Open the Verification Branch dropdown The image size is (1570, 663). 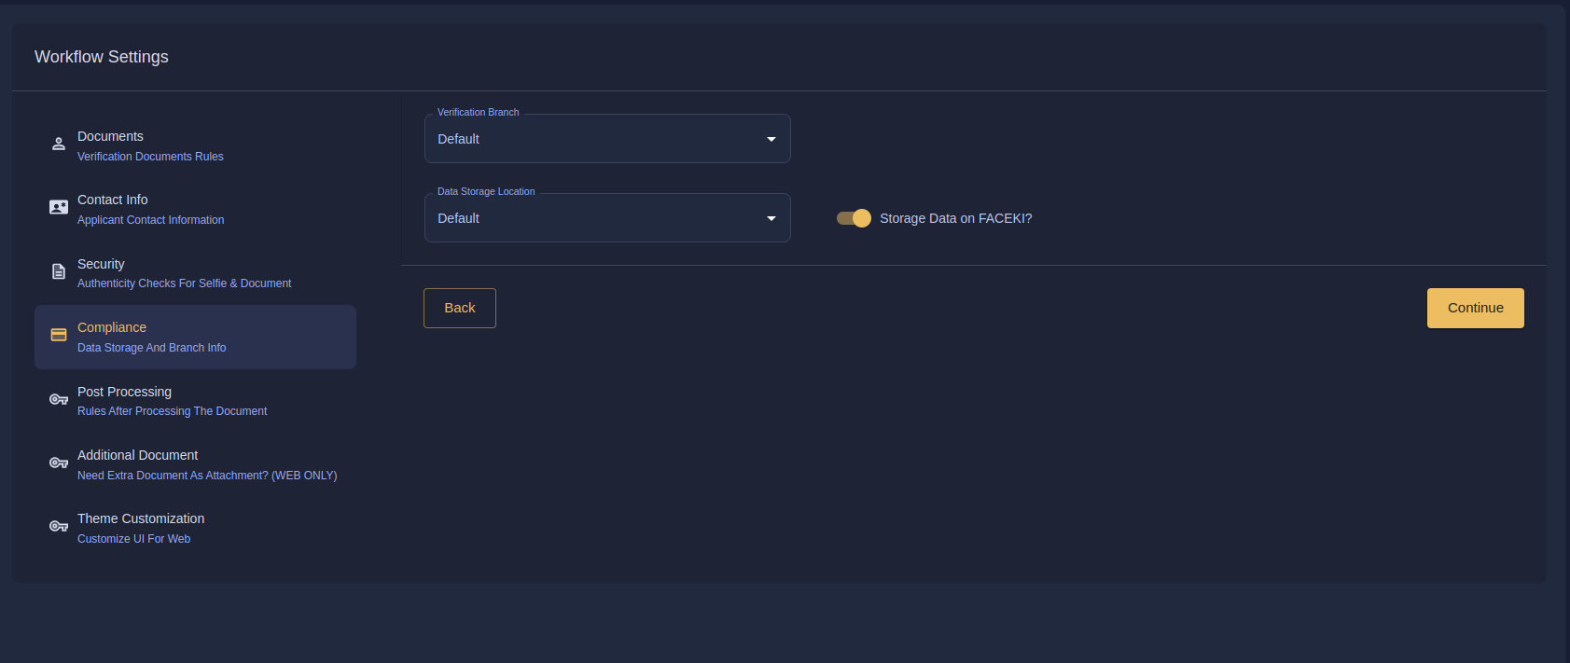[x=597, y=139]
